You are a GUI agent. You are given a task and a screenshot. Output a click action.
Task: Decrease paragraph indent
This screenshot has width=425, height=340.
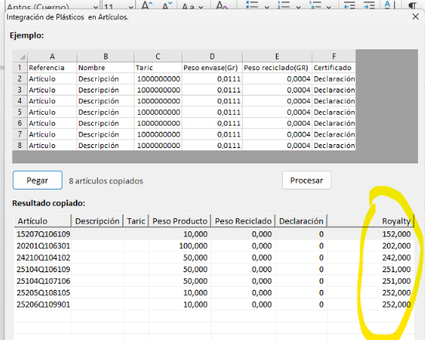tap(349, 5)
